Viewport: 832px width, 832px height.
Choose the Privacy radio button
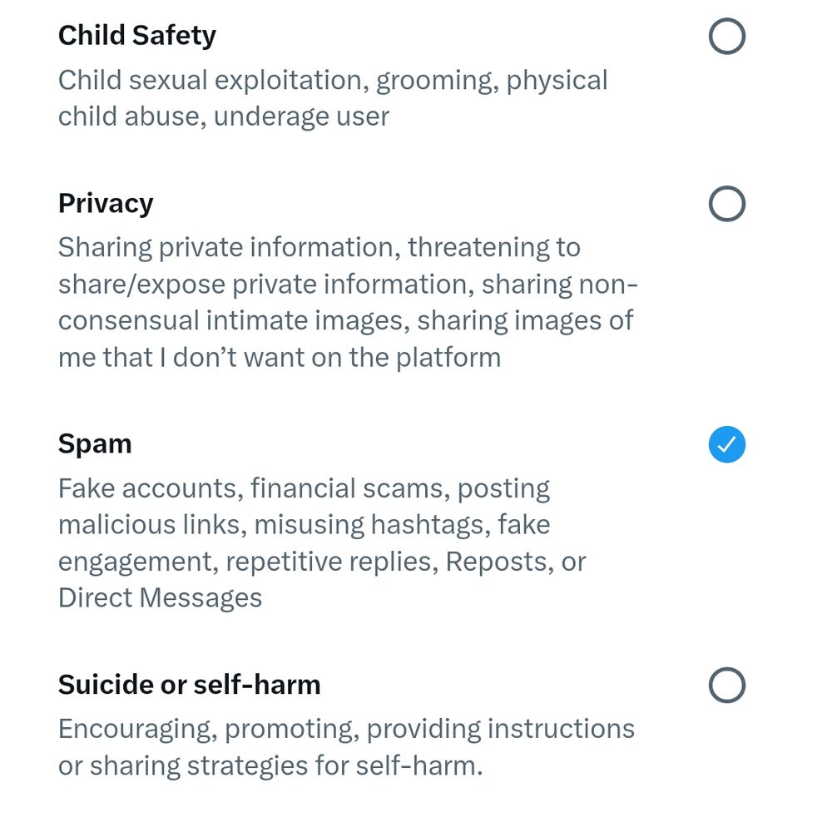point(727,204)
